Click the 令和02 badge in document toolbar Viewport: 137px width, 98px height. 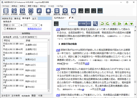pos(56,24)
